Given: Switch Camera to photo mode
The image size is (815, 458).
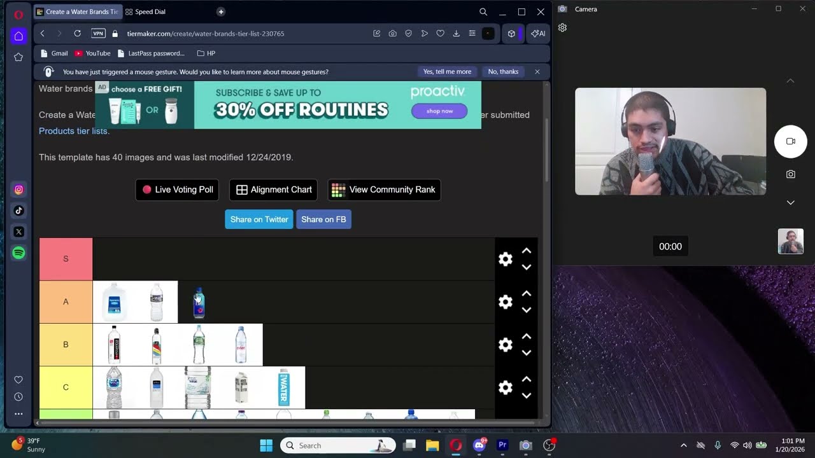Looking at the screenshot, I should (791, 174).
